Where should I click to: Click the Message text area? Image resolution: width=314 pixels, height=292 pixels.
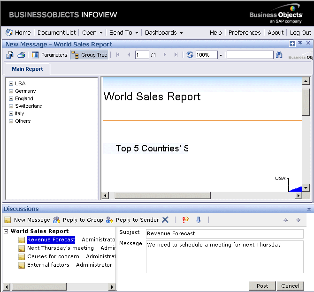[225, 257]
